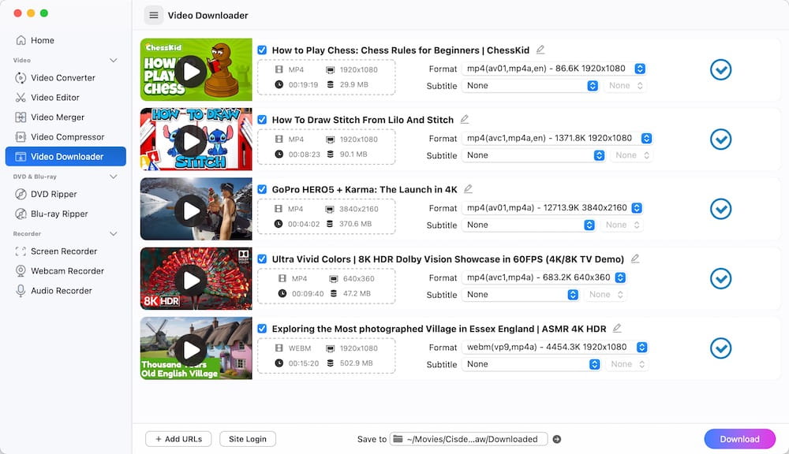Click the Webcam Recorder icon in sidebar

coord(21,271)
